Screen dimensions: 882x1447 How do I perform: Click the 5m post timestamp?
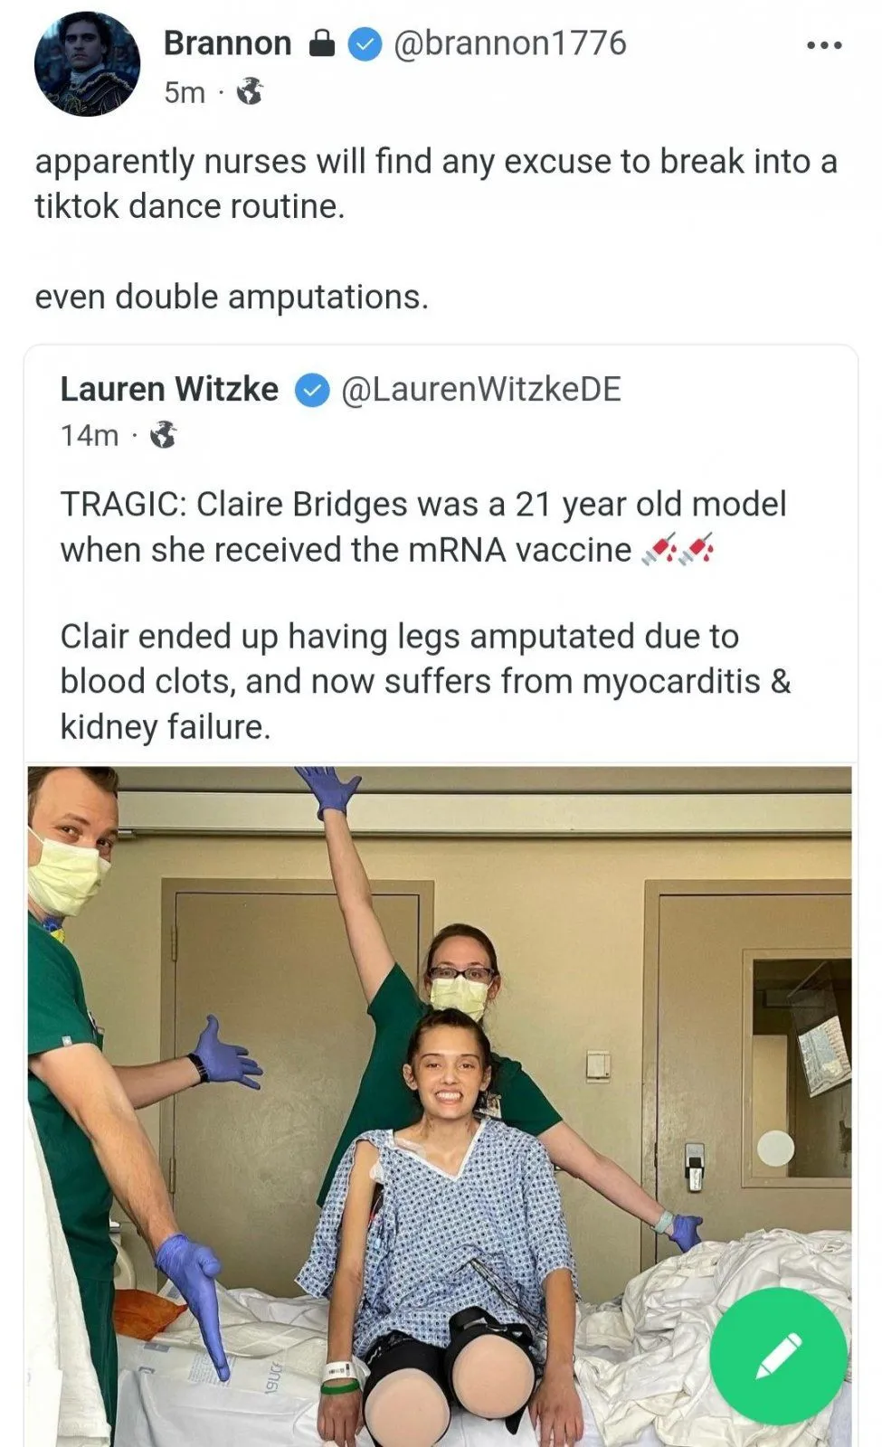(x=185, y=92)
